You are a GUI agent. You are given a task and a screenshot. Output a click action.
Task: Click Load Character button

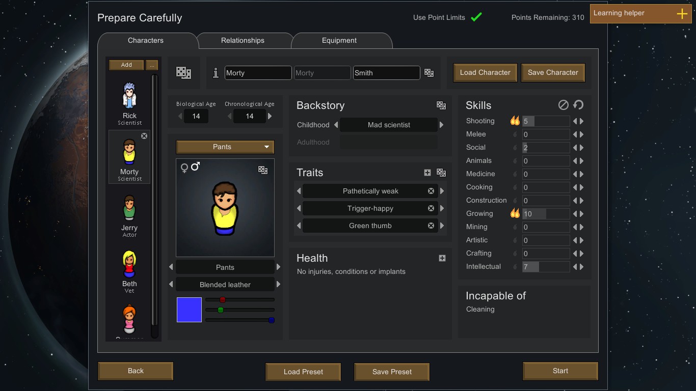tap(485, 73)
